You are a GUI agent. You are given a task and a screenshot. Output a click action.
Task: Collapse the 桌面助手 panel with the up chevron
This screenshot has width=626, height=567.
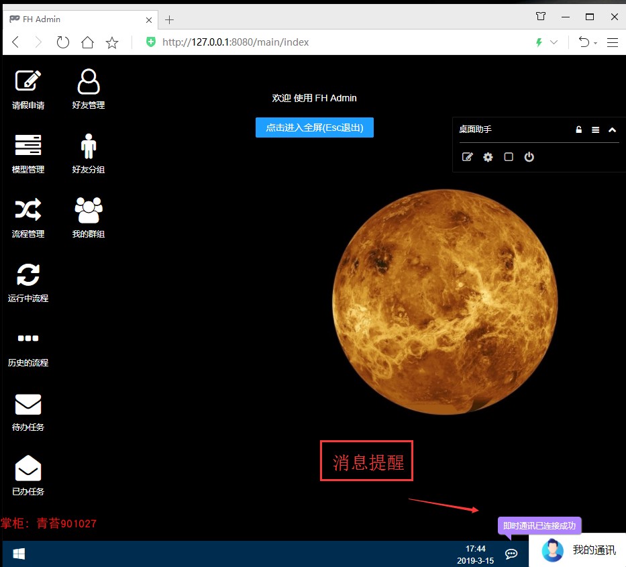coord(612,130)
